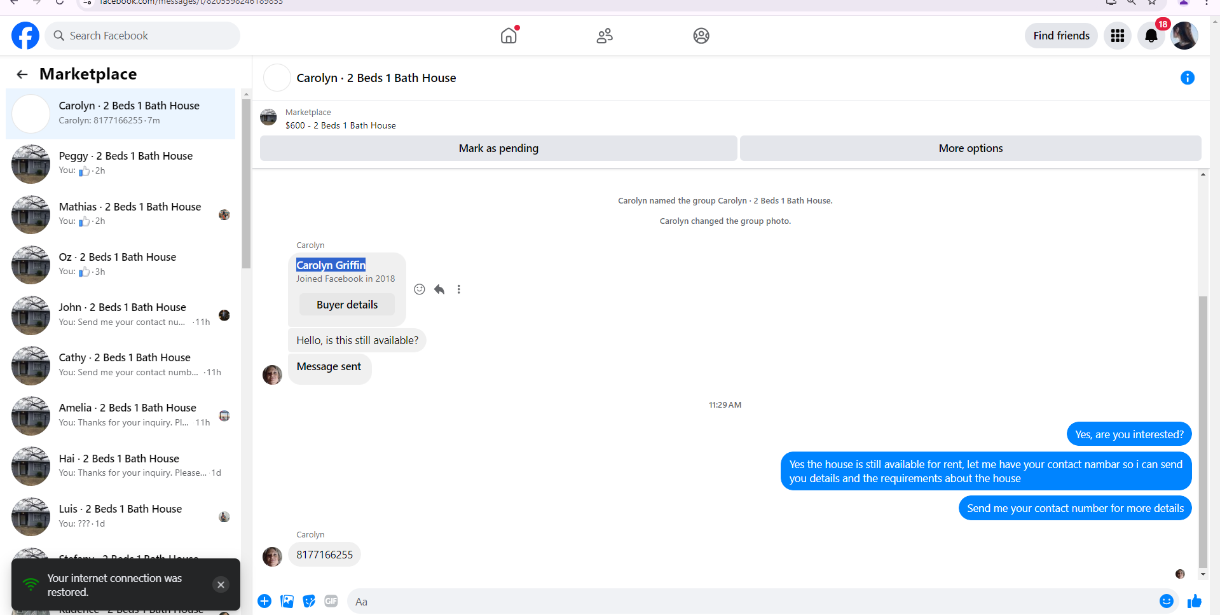Open Cathy's 2 Beds 1 Bath House chat

(x=121, y=365)
